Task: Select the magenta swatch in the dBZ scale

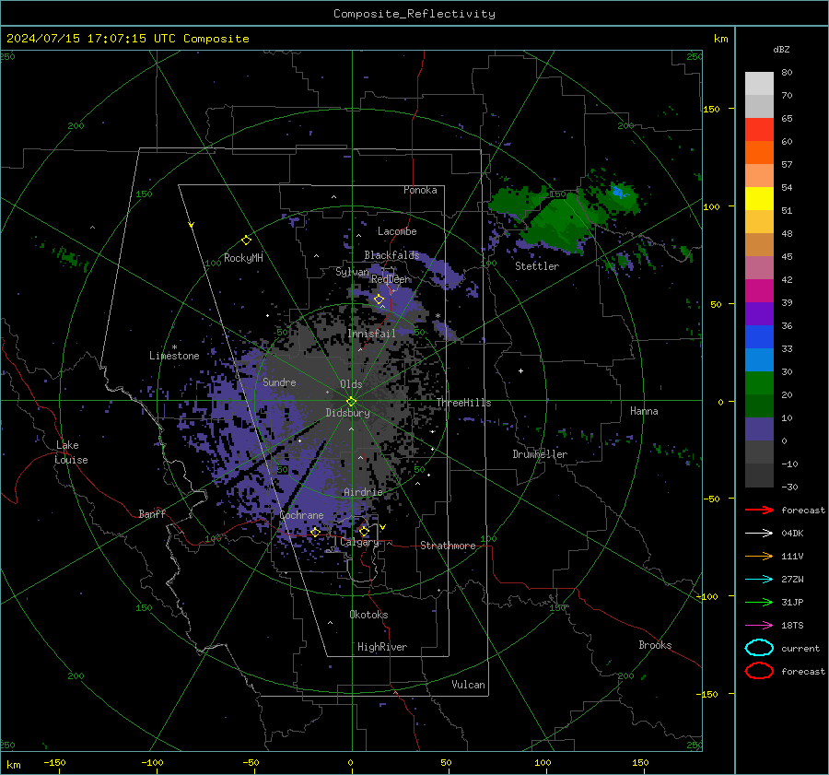Action: tap(759, 291)
